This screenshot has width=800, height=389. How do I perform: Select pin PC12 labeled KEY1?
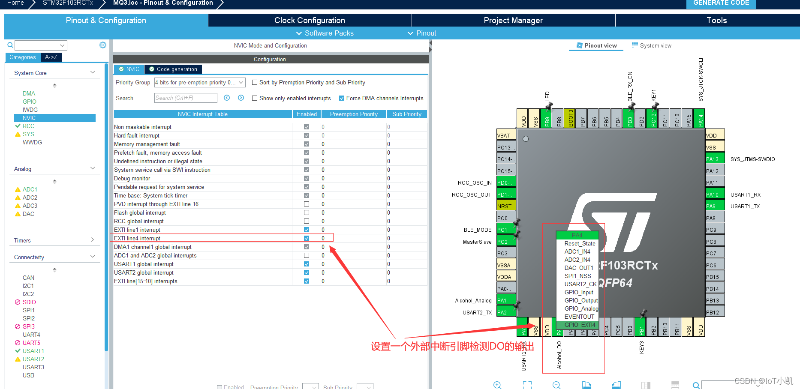(653, 118)
